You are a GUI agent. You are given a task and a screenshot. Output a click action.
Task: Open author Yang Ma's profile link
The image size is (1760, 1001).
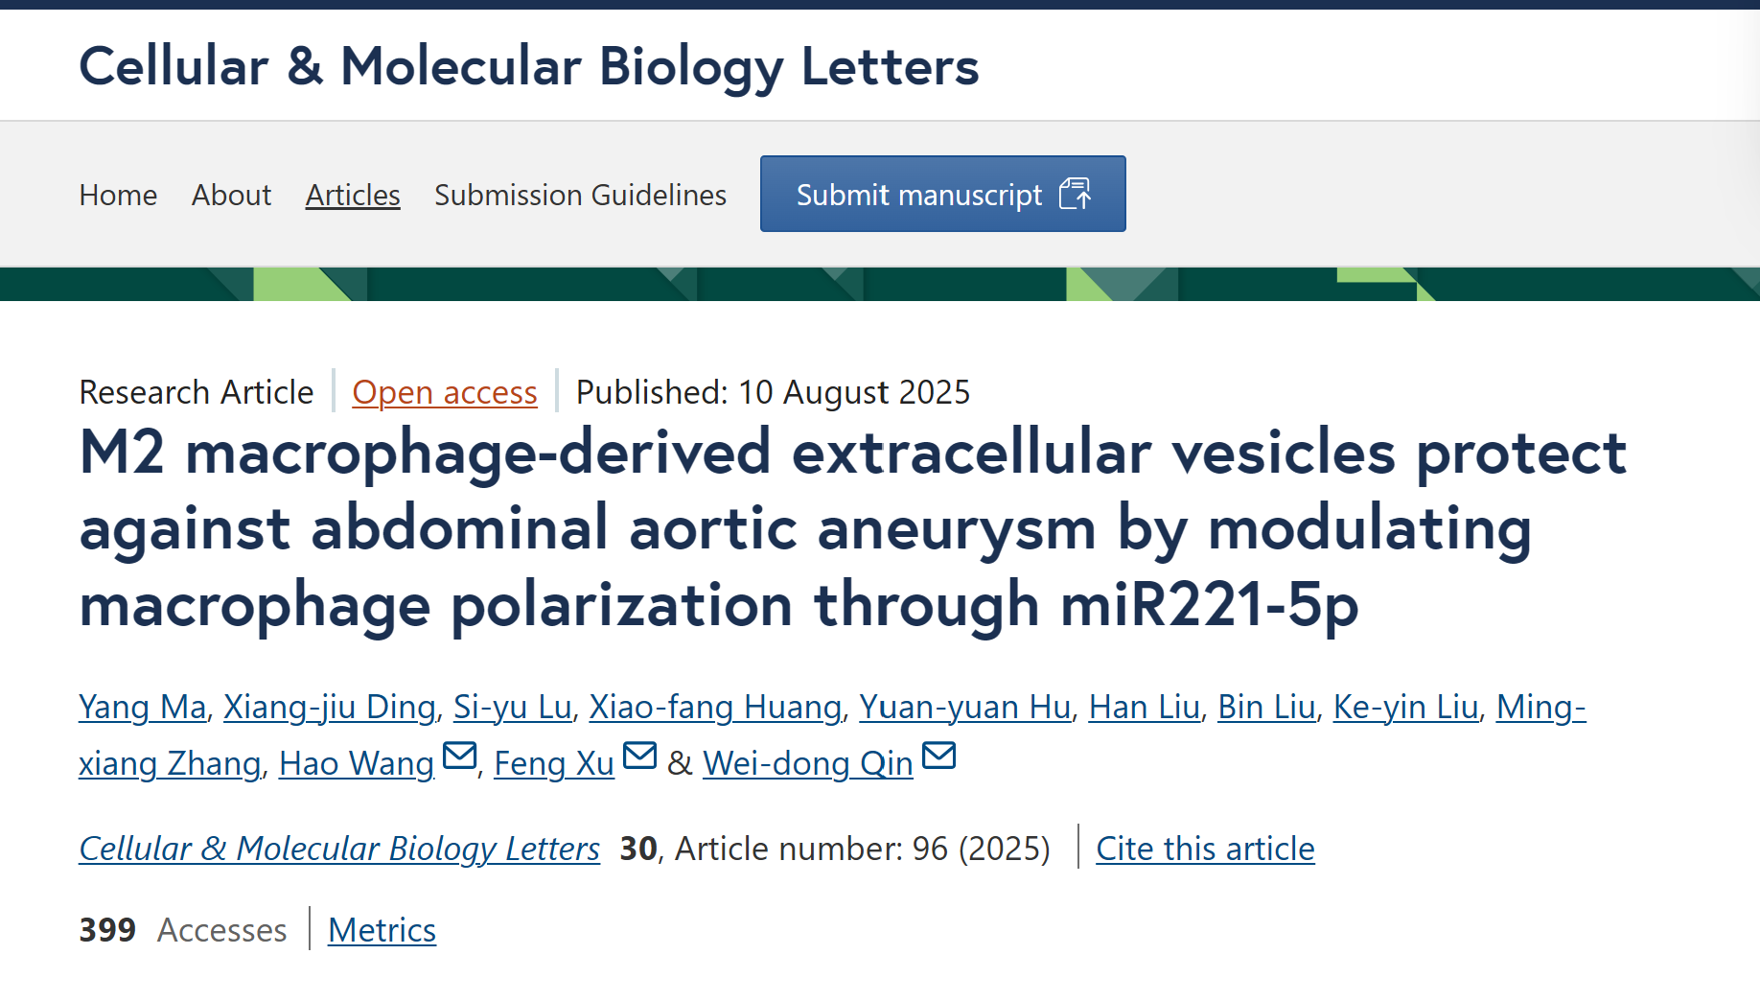(143, 707)
